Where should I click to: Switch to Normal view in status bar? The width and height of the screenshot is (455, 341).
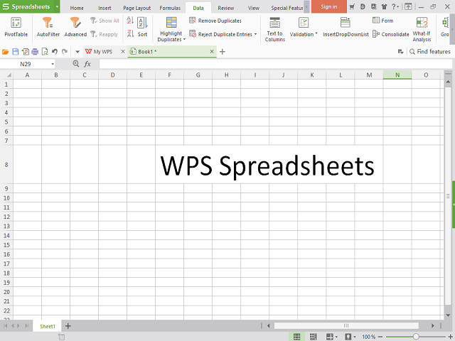(x=296, y=337)
